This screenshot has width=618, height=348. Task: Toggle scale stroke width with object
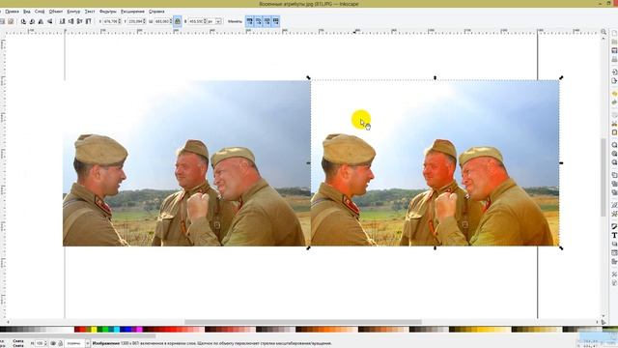click(x=249, y=21)
